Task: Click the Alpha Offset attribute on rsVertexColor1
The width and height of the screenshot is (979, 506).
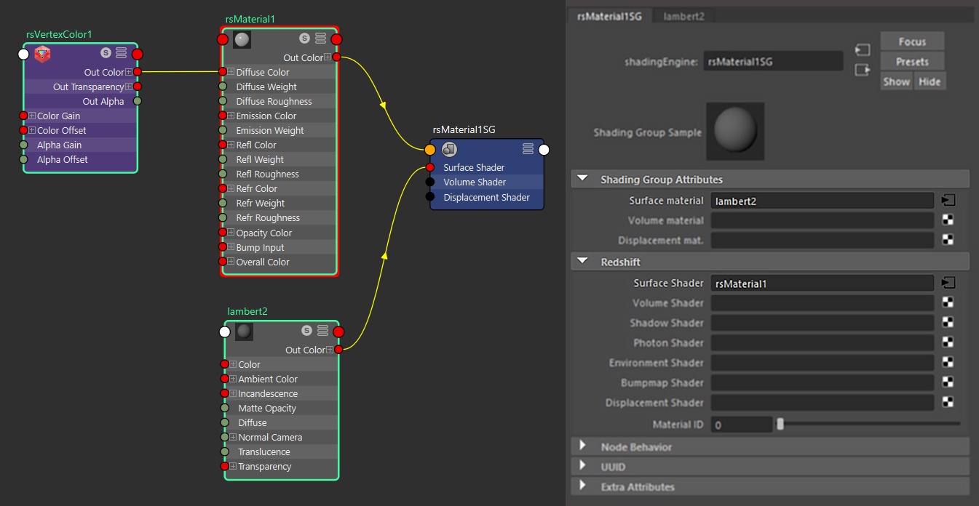Action: coord(63,159)
